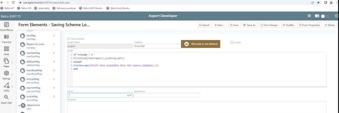Open Settings in the sidebar
Image resolution: width=339 pixels, height=113 pixels.
[x=7, y=75]
